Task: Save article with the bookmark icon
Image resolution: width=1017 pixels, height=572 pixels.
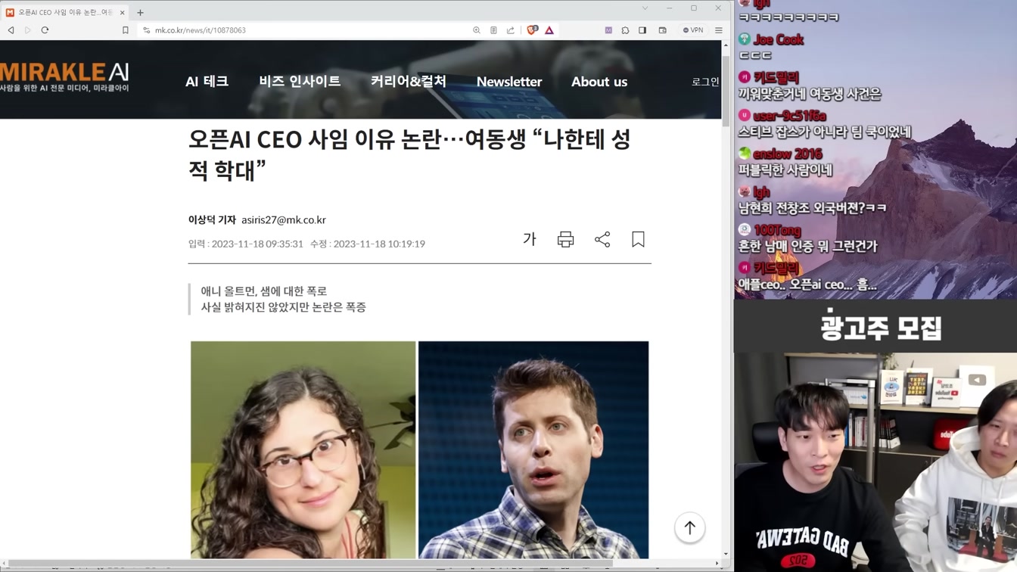Action: tap(638, 239)
